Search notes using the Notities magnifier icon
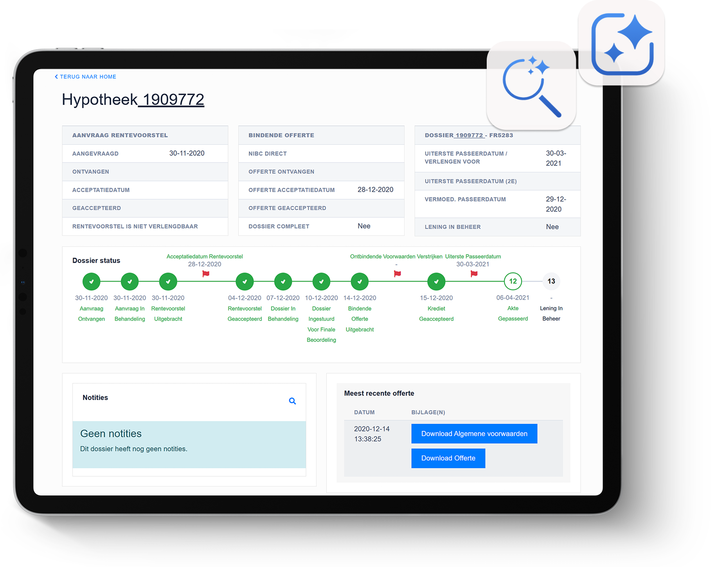This screenshot has height=567, width=716. coord(292,401)
